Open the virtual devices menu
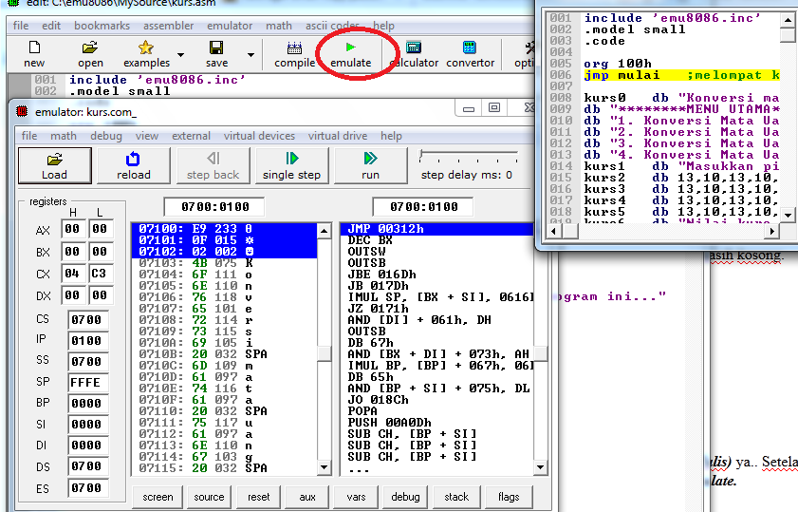Screen dimensions: 798x512 tap(260, 136)
